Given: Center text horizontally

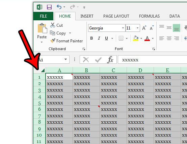Looking at the screenshot, I should click(x=169, y=38).
